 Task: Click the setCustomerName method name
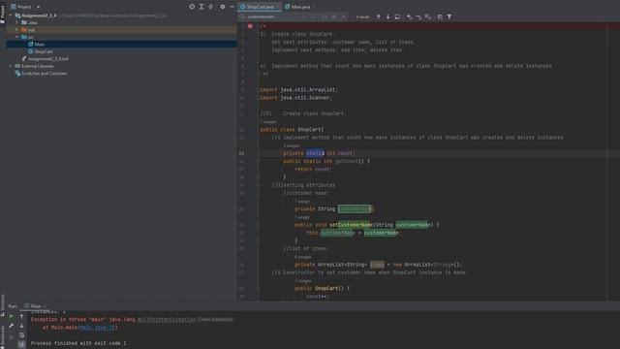click(351, 225)
